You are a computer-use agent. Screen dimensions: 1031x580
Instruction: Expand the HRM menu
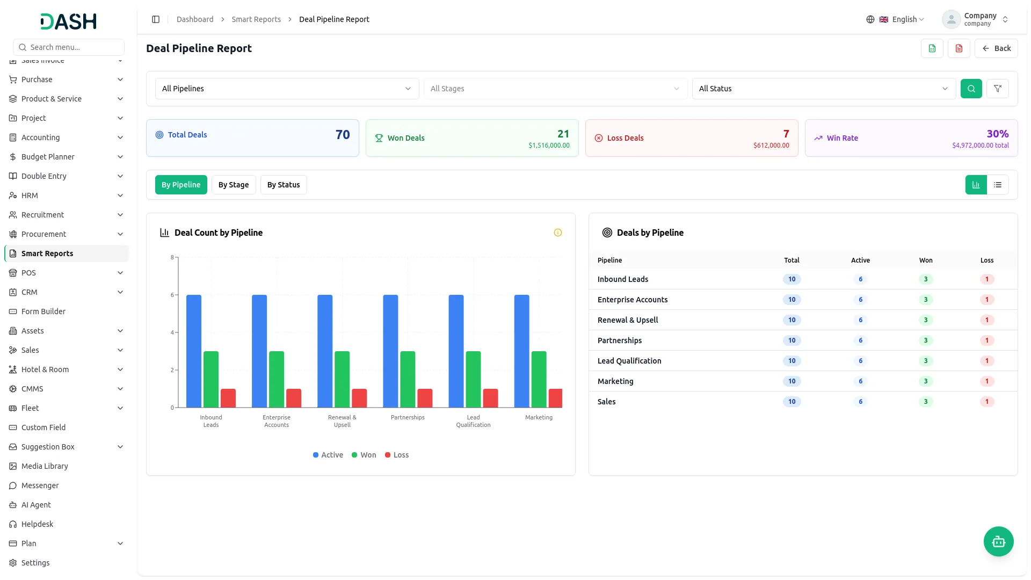click(67, 195)
